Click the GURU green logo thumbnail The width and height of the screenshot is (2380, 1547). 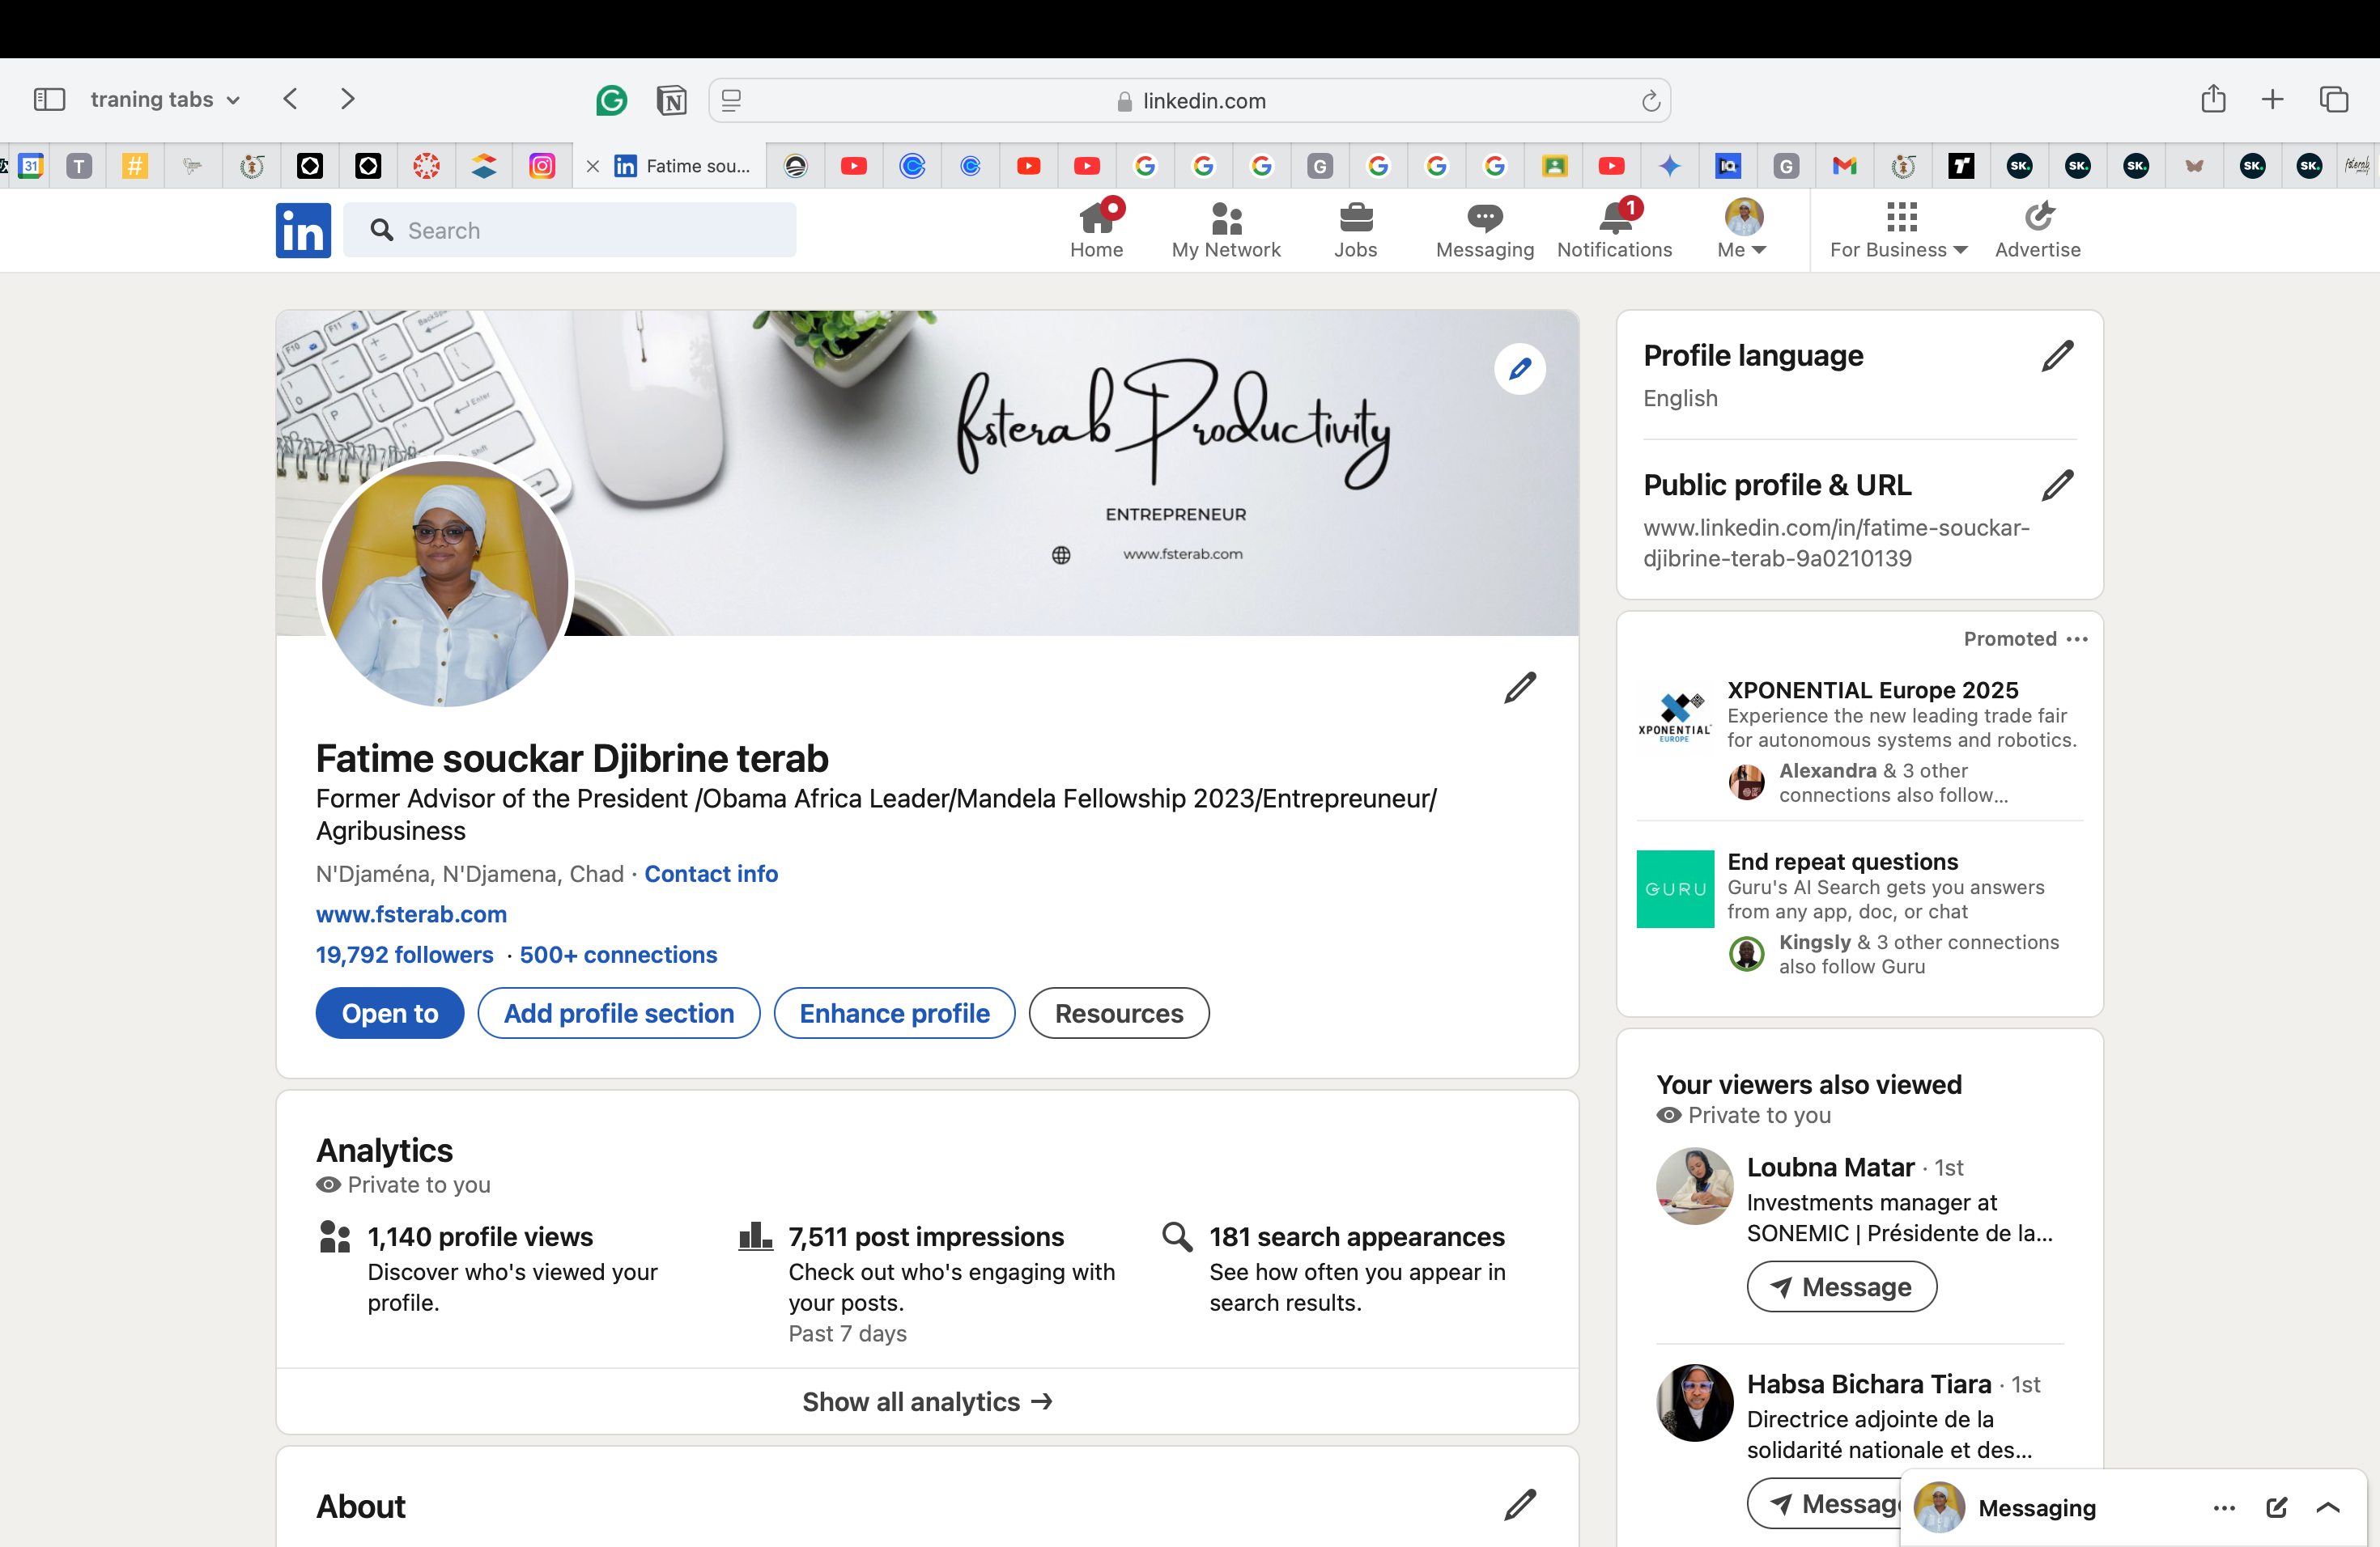coord(1675,888)
